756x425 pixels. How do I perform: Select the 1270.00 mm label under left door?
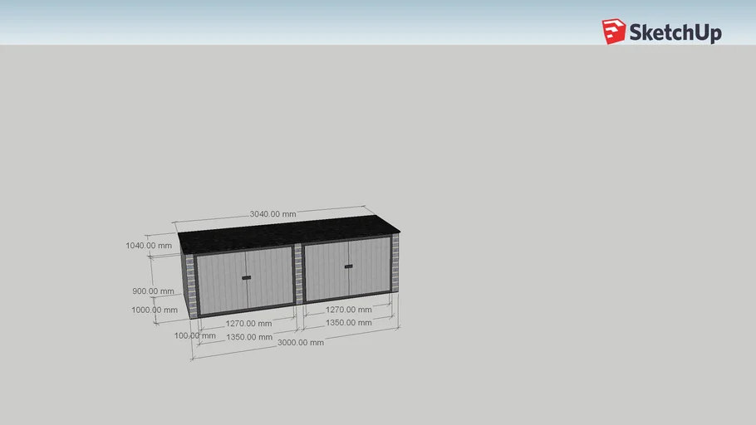pyautogui.click(x=248, y=324)
